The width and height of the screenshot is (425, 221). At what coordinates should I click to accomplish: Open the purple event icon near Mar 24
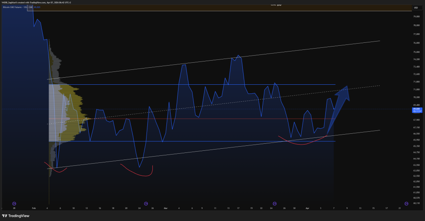tap(274, 203)
